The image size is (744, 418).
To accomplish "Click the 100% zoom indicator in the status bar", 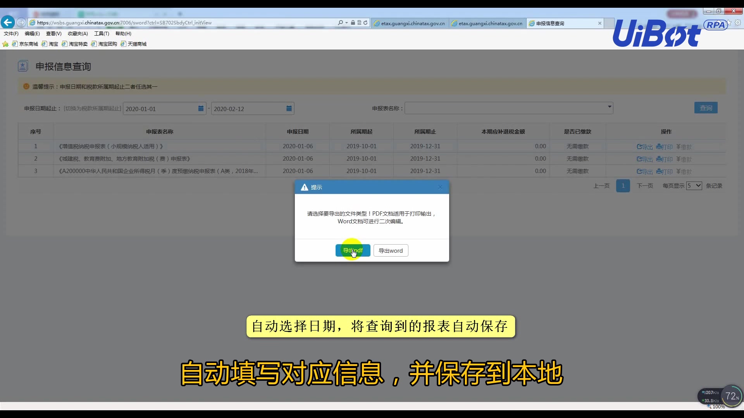I will click(719, 406).
